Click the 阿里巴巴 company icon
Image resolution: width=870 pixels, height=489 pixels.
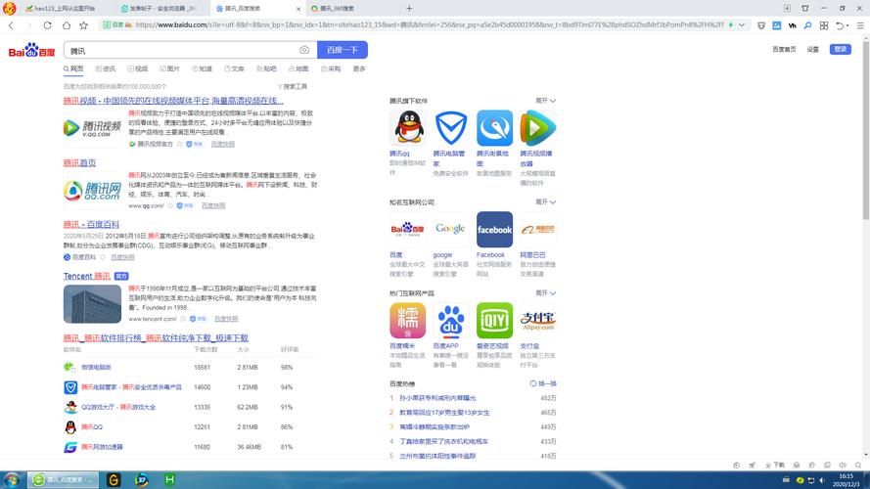click(x=537, y=229)
